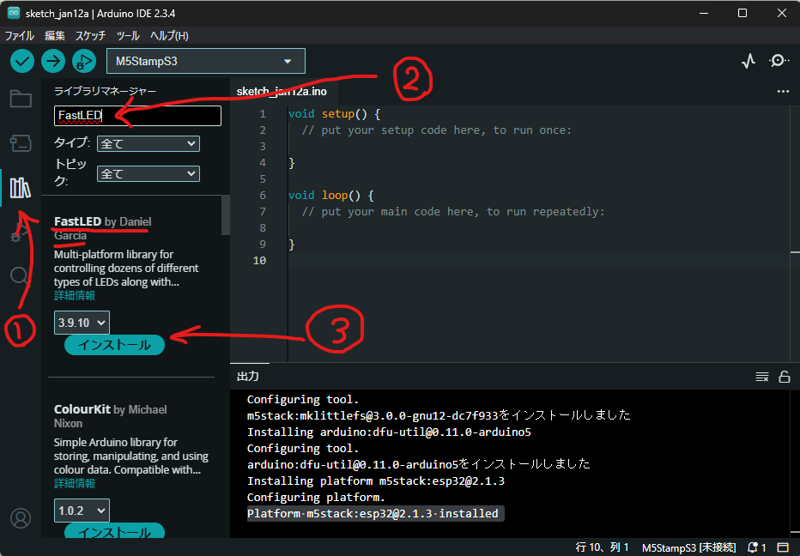Click the empty editor line 10

coord(541,261)
